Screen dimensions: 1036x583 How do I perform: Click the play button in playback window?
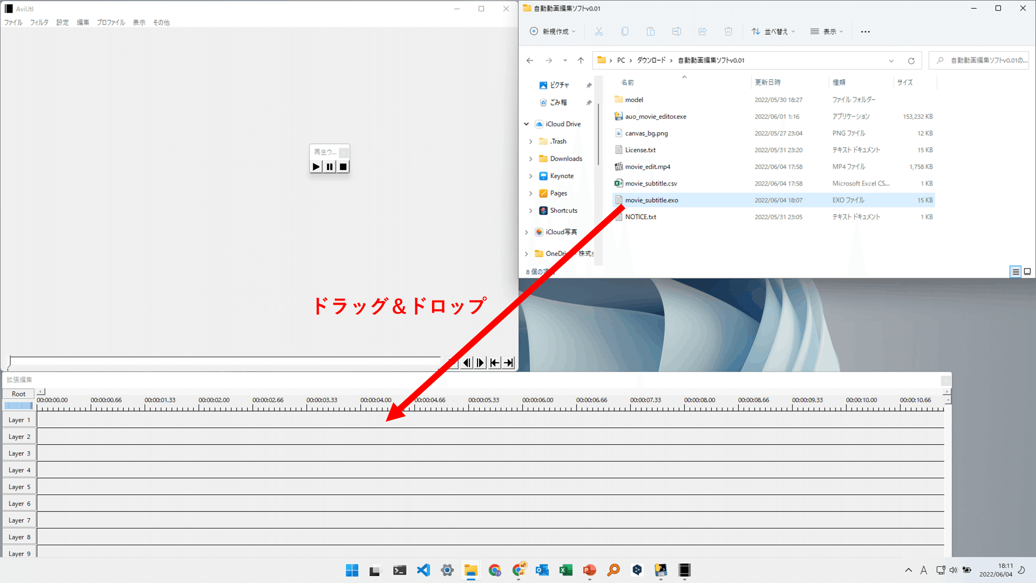click(x=316, y=166)
